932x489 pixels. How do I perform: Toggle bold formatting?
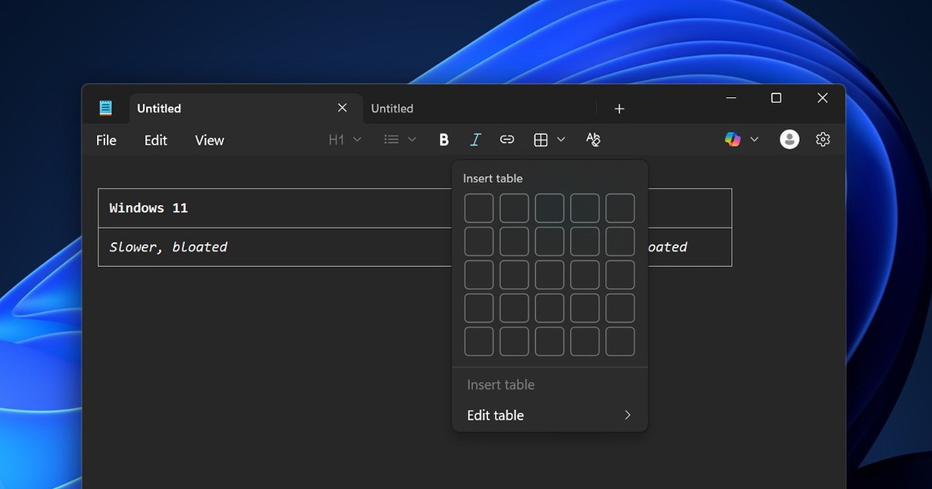[443, 140]
